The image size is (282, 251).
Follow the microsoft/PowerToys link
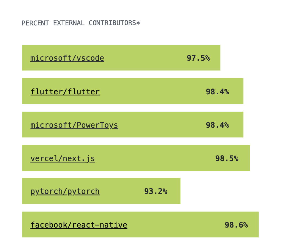[x=74, y=125]
